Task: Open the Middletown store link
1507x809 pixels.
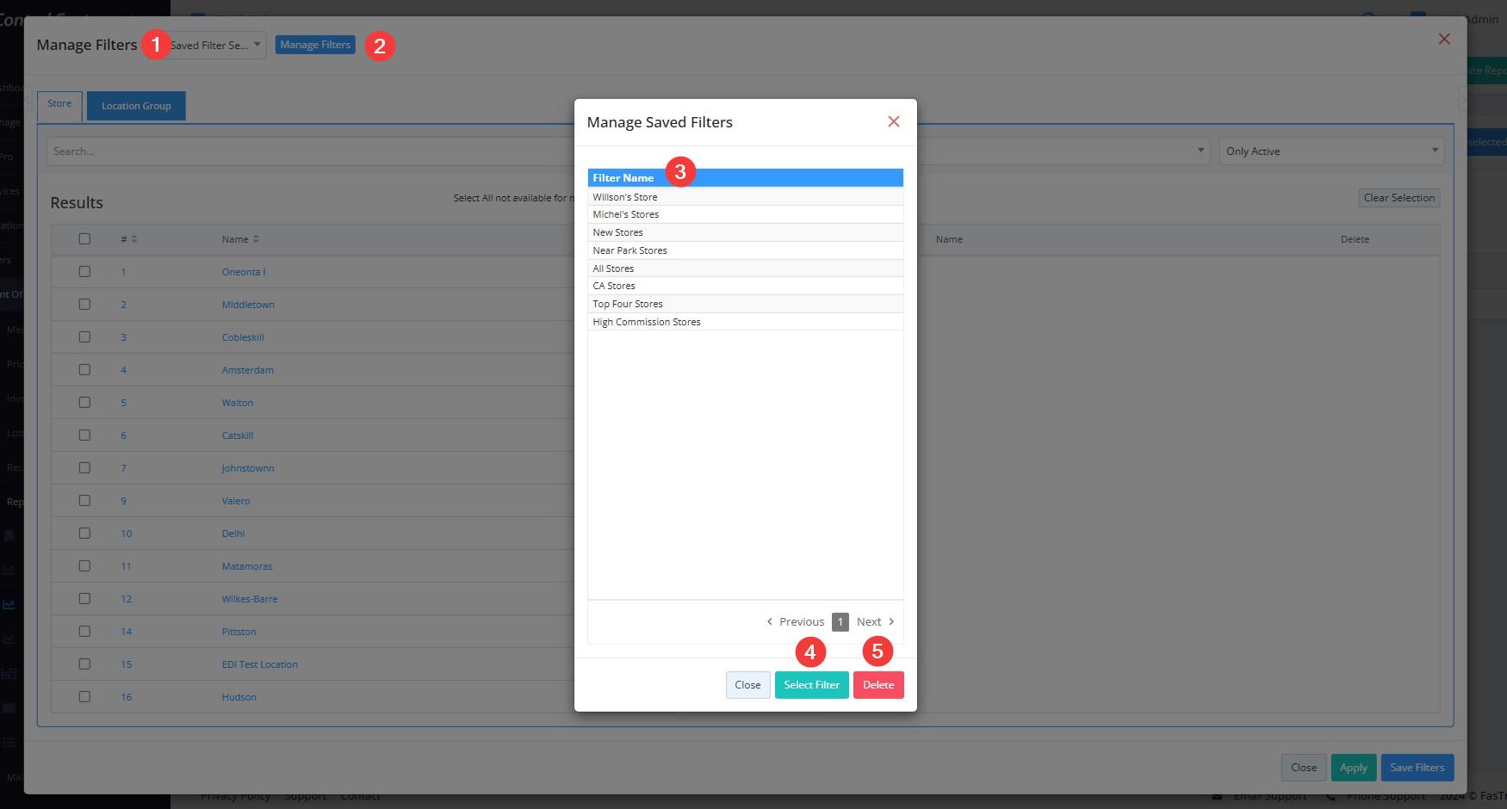Action: pos(248,305)
